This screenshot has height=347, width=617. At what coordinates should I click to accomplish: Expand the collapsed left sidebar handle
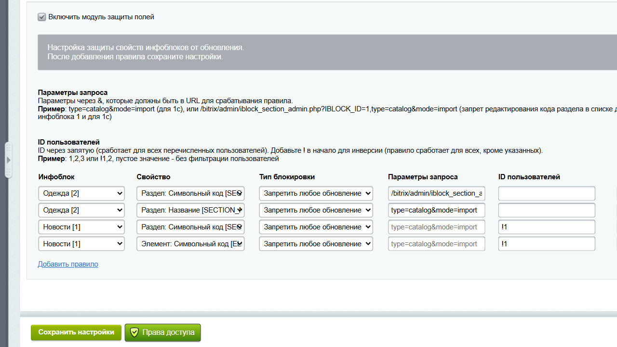click(8, 160)
